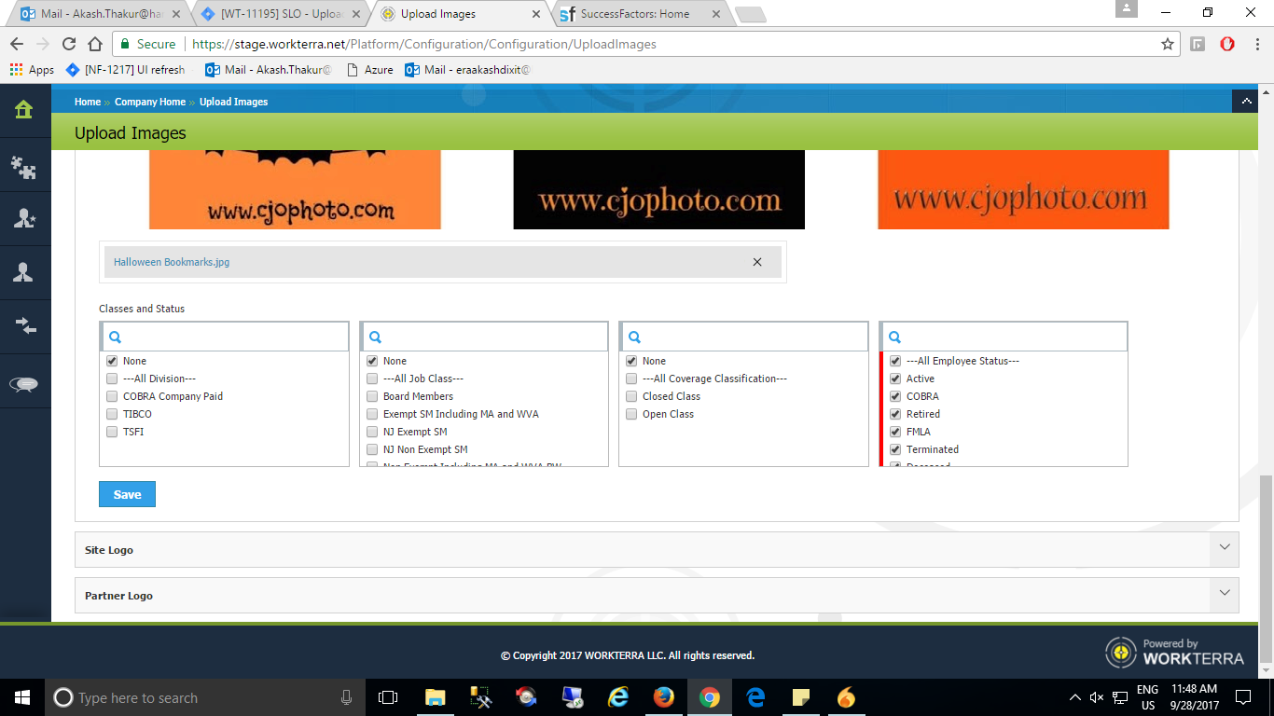Open Firefox from the taskbar

coord(664,697)
